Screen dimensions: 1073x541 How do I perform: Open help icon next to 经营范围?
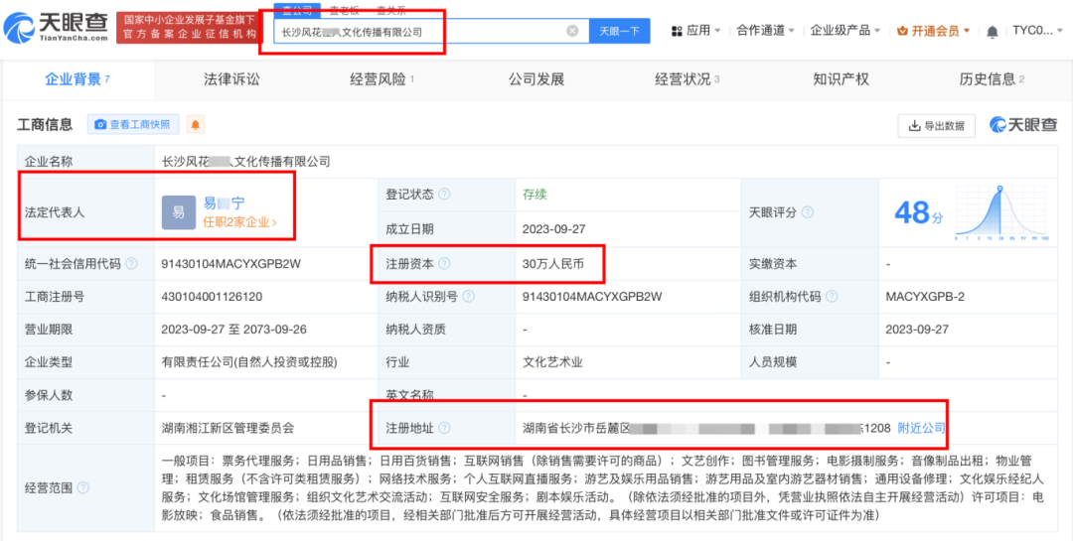pos(83,488)
